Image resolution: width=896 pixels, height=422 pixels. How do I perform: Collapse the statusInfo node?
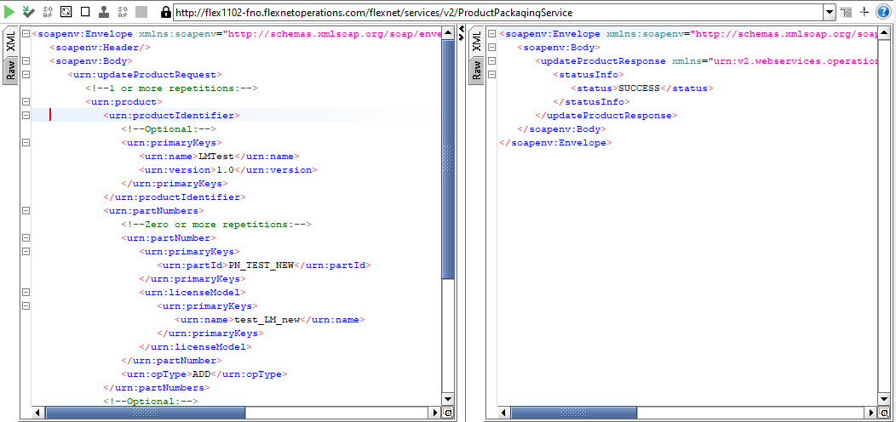[491, 74]
